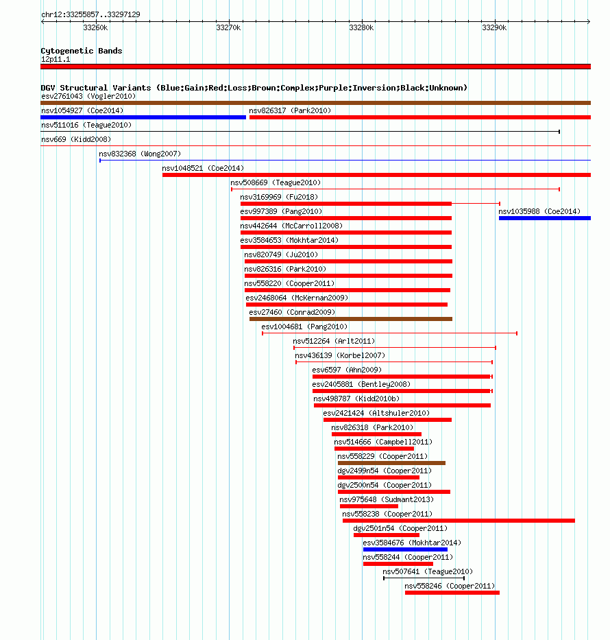
Task: Select esv997389 (Pang2010) variant label
Action: point(281,211)
